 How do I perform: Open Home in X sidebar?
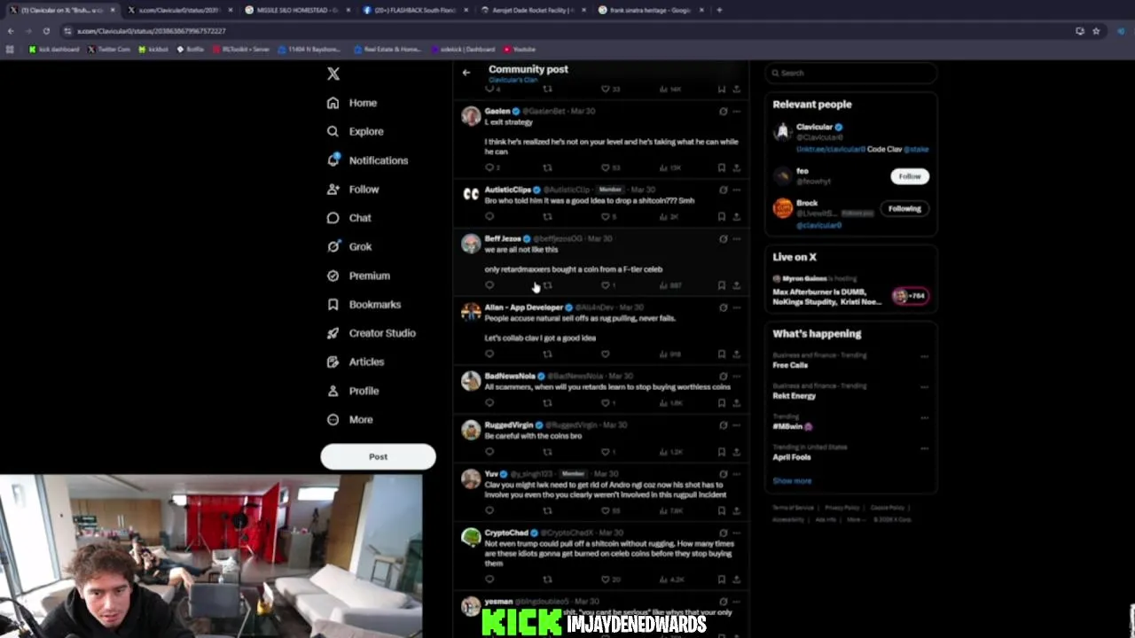[x=352, y=103]
